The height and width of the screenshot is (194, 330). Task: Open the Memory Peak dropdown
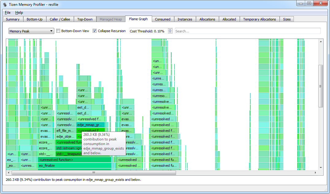(31, 31)
